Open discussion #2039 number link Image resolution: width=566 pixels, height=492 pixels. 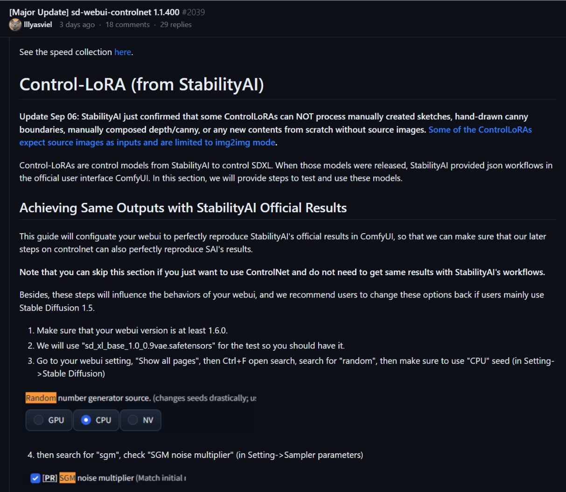pos(194,12)
